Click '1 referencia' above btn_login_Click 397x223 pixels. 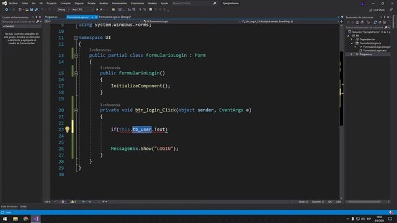tap(110, 105)
